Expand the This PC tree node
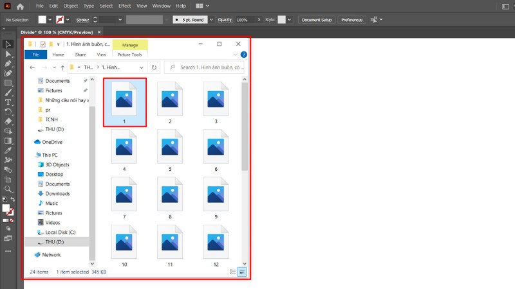515x289 pixels. 30,155
